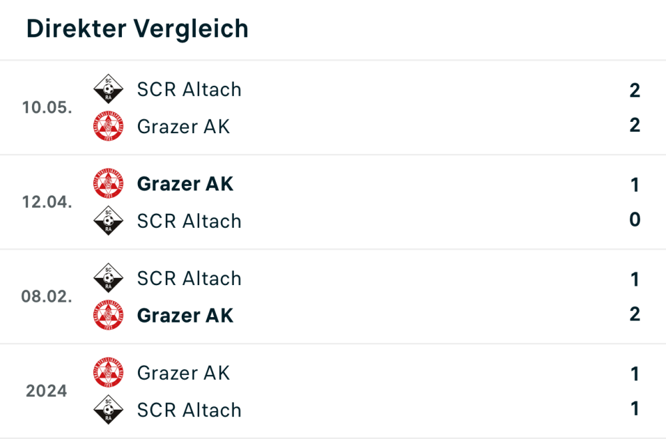Select the 2024 match date label

(47, 391)
